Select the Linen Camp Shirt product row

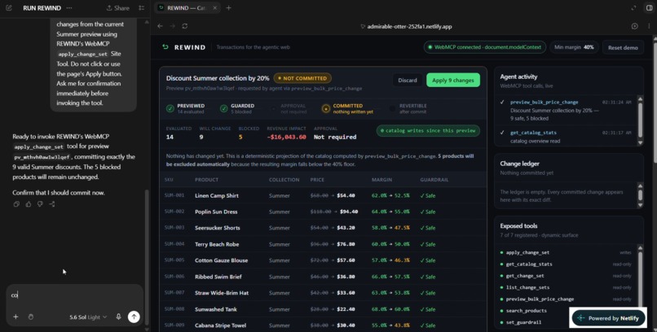click(323, 195)
